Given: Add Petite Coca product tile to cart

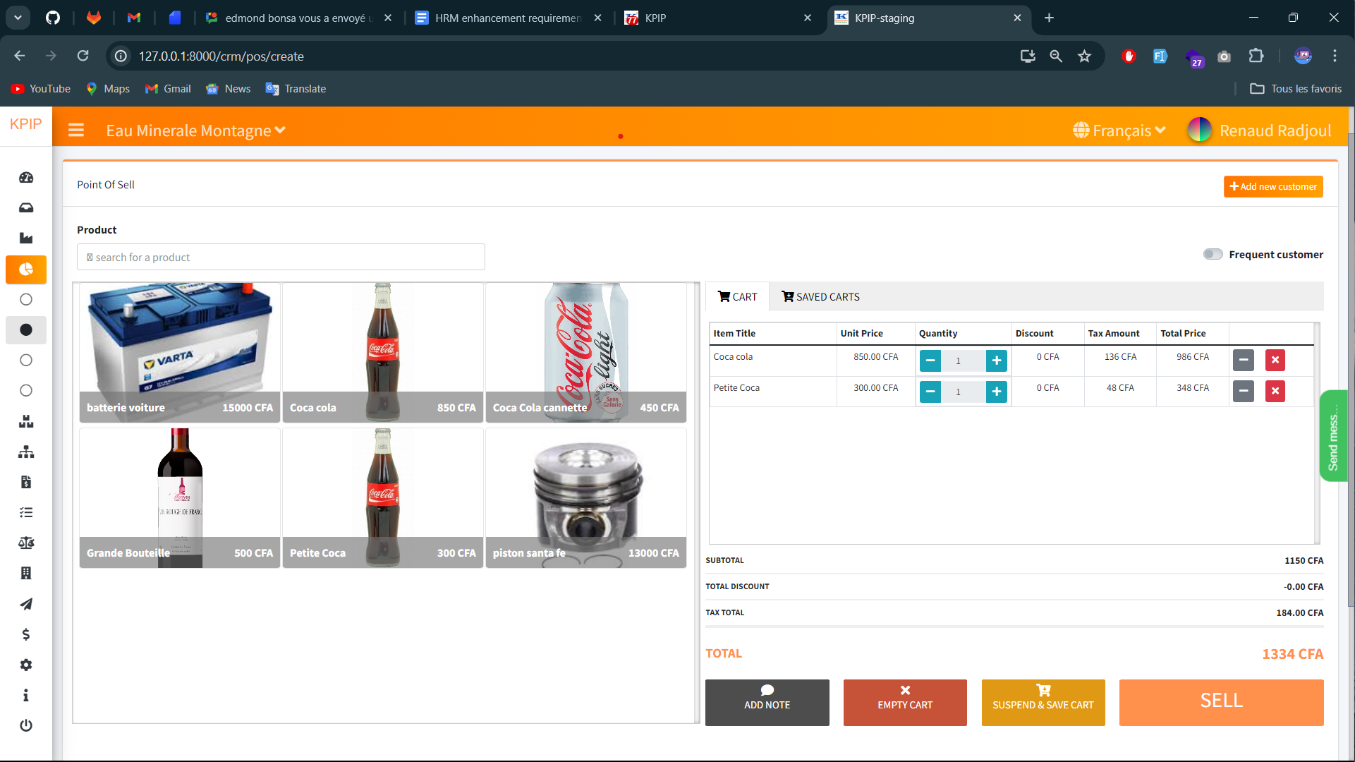Looking at the screenshot, I should [x=383, y=498].
